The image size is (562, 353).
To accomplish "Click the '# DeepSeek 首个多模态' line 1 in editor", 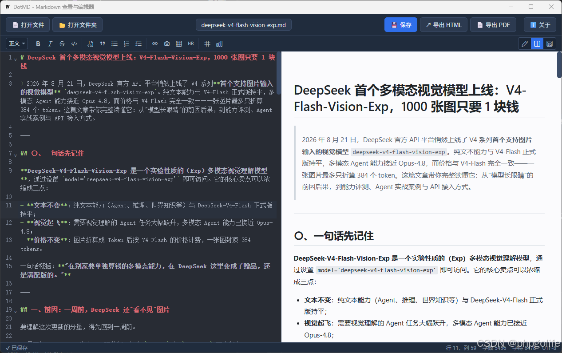I will pos(148,62).
